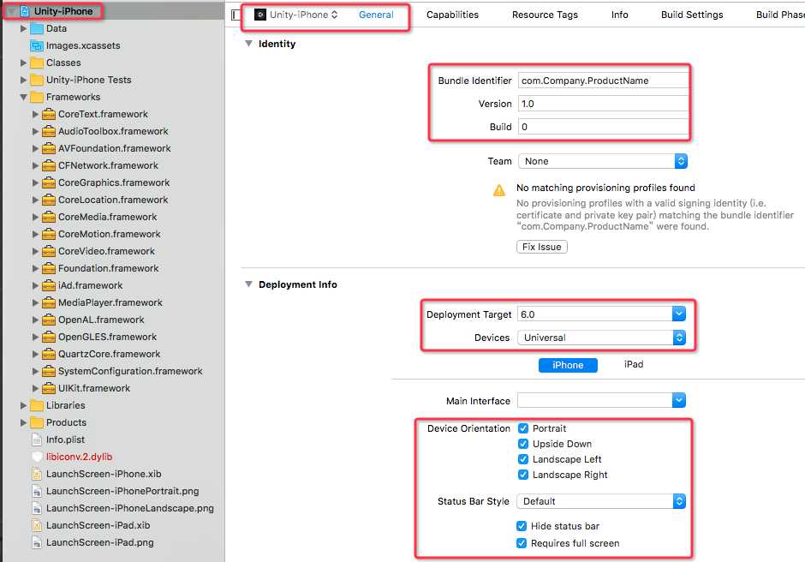Image resolution: width=805 pixels, height=562 pixels.
Task: Open the Unity-iPhone target selector popup
Action: pyautogui.click(x=296, y=15)
